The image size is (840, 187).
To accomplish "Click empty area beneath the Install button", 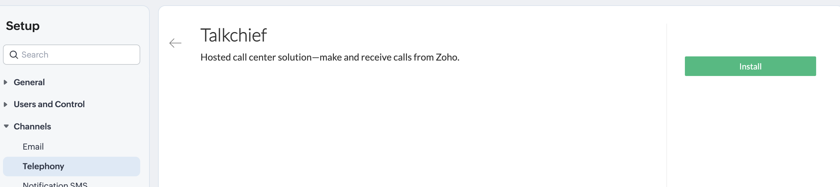I will coord(750,130).
